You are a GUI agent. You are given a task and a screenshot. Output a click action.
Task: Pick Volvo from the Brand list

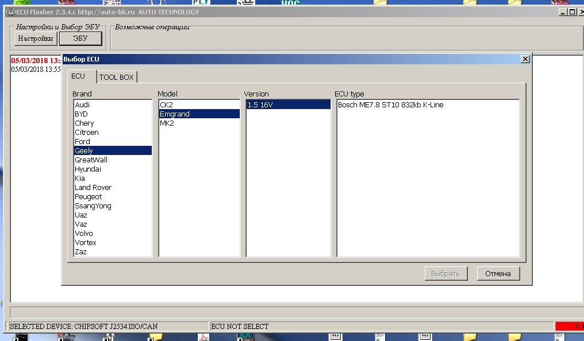click(113, 233)
